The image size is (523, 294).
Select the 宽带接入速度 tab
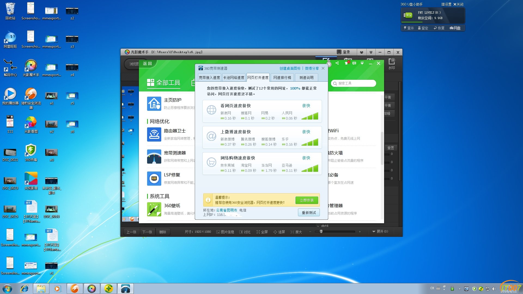[209, 78]
